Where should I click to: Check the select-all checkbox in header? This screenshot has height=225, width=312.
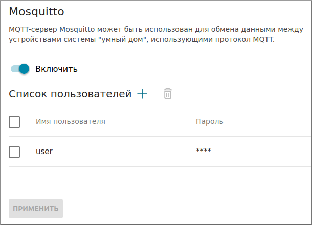tap(14, 122)
